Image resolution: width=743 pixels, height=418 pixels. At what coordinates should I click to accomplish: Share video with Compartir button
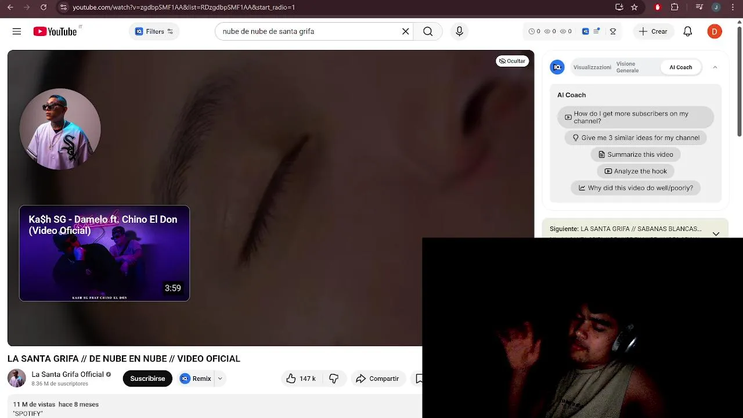[377, 379]
